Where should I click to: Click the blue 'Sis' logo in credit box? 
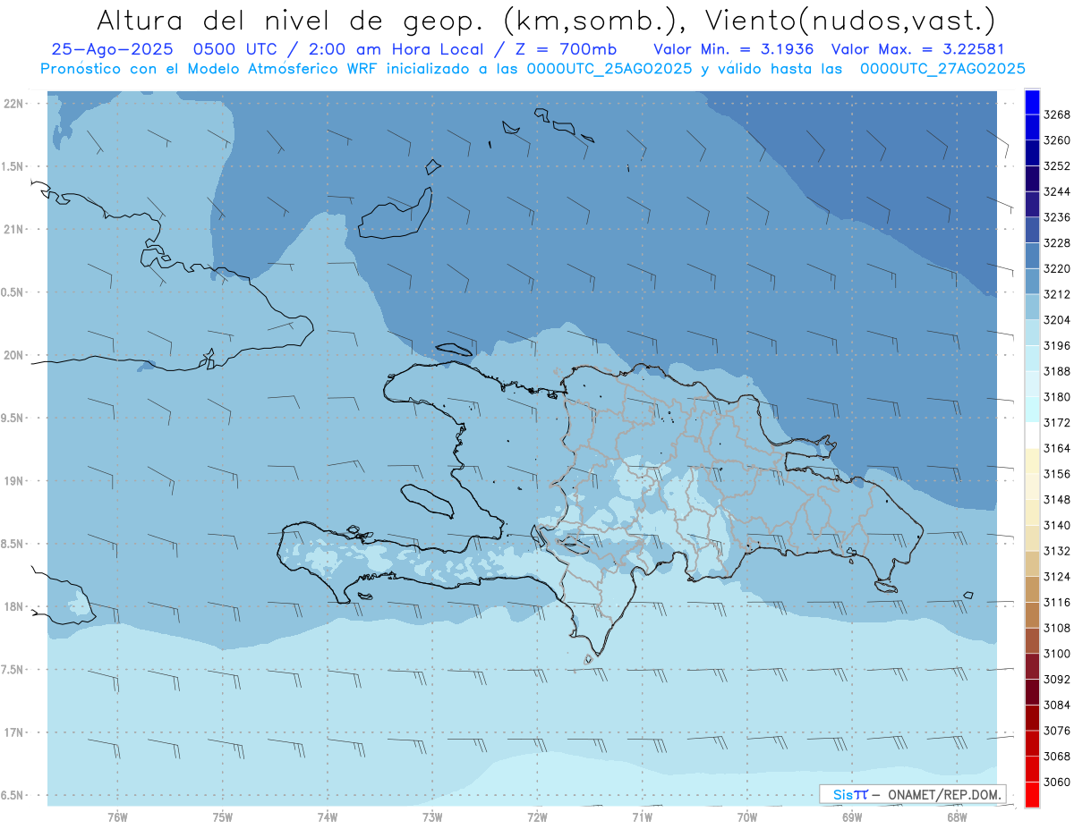[843, 794]
